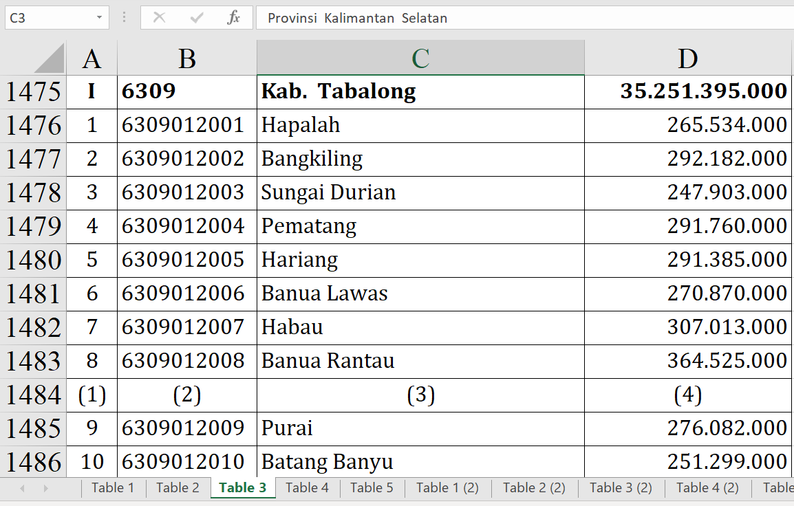The width and height of the screenshot is (794, 506).
Task: Click the formula bar text Provinsi Kalimantan Selatan
Action: point(358,18)
